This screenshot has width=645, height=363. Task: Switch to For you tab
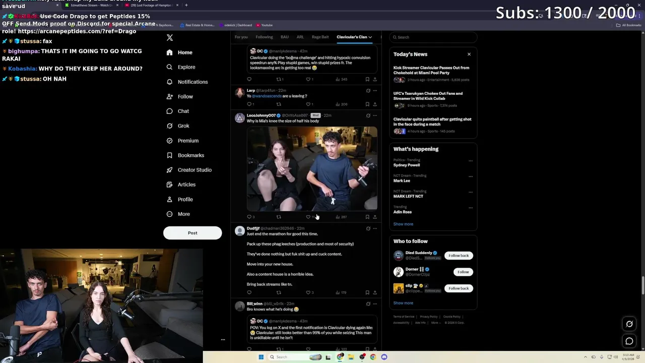[241, 37]
